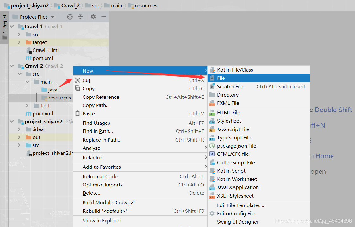Click Kotlin File/Class icon in submenu
This screenshot has width=355, height=227.
click(x=212, y=70)
